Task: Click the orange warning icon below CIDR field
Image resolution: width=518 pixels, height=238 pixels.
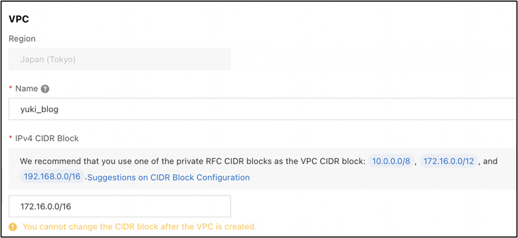Action: [x=13, y=226]
